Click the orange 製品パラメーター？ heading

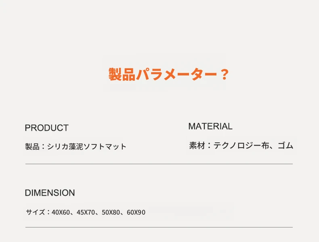click(x=169, y=74)
